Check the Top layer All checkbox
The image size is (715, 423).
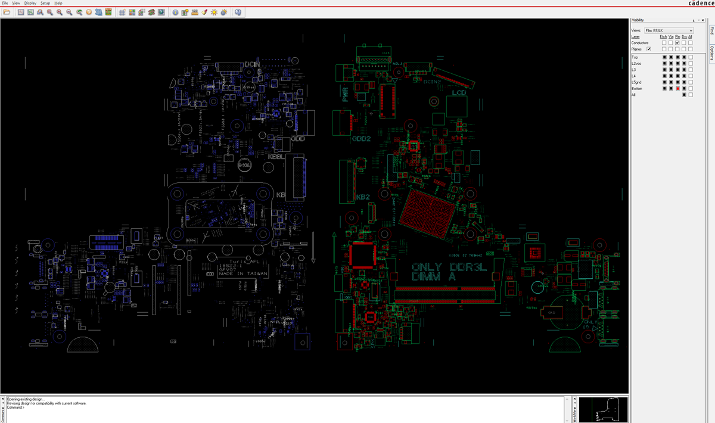691,57
